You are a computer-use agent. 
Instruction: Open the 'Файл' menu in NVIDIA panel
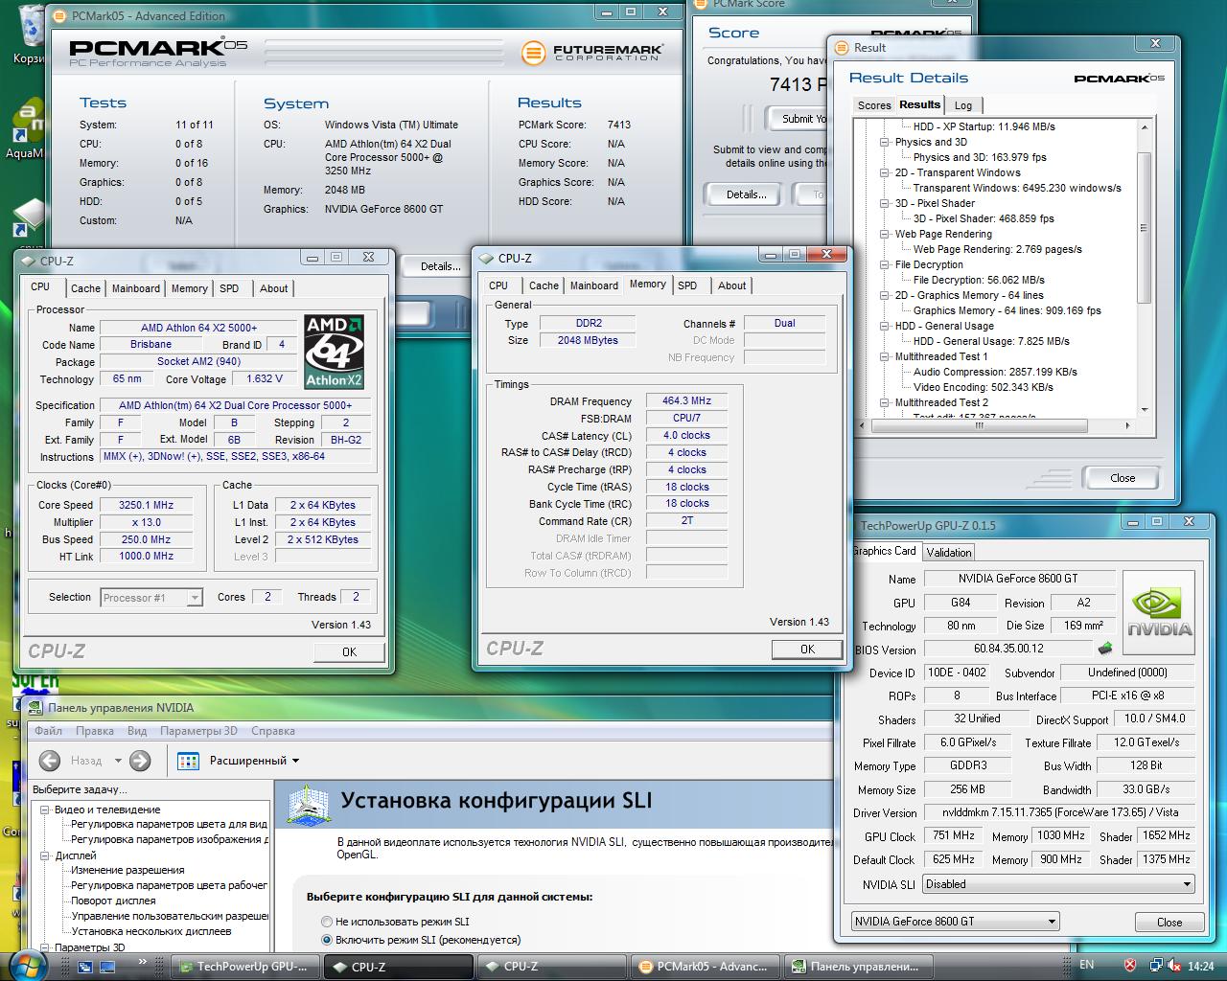point(48,731)
